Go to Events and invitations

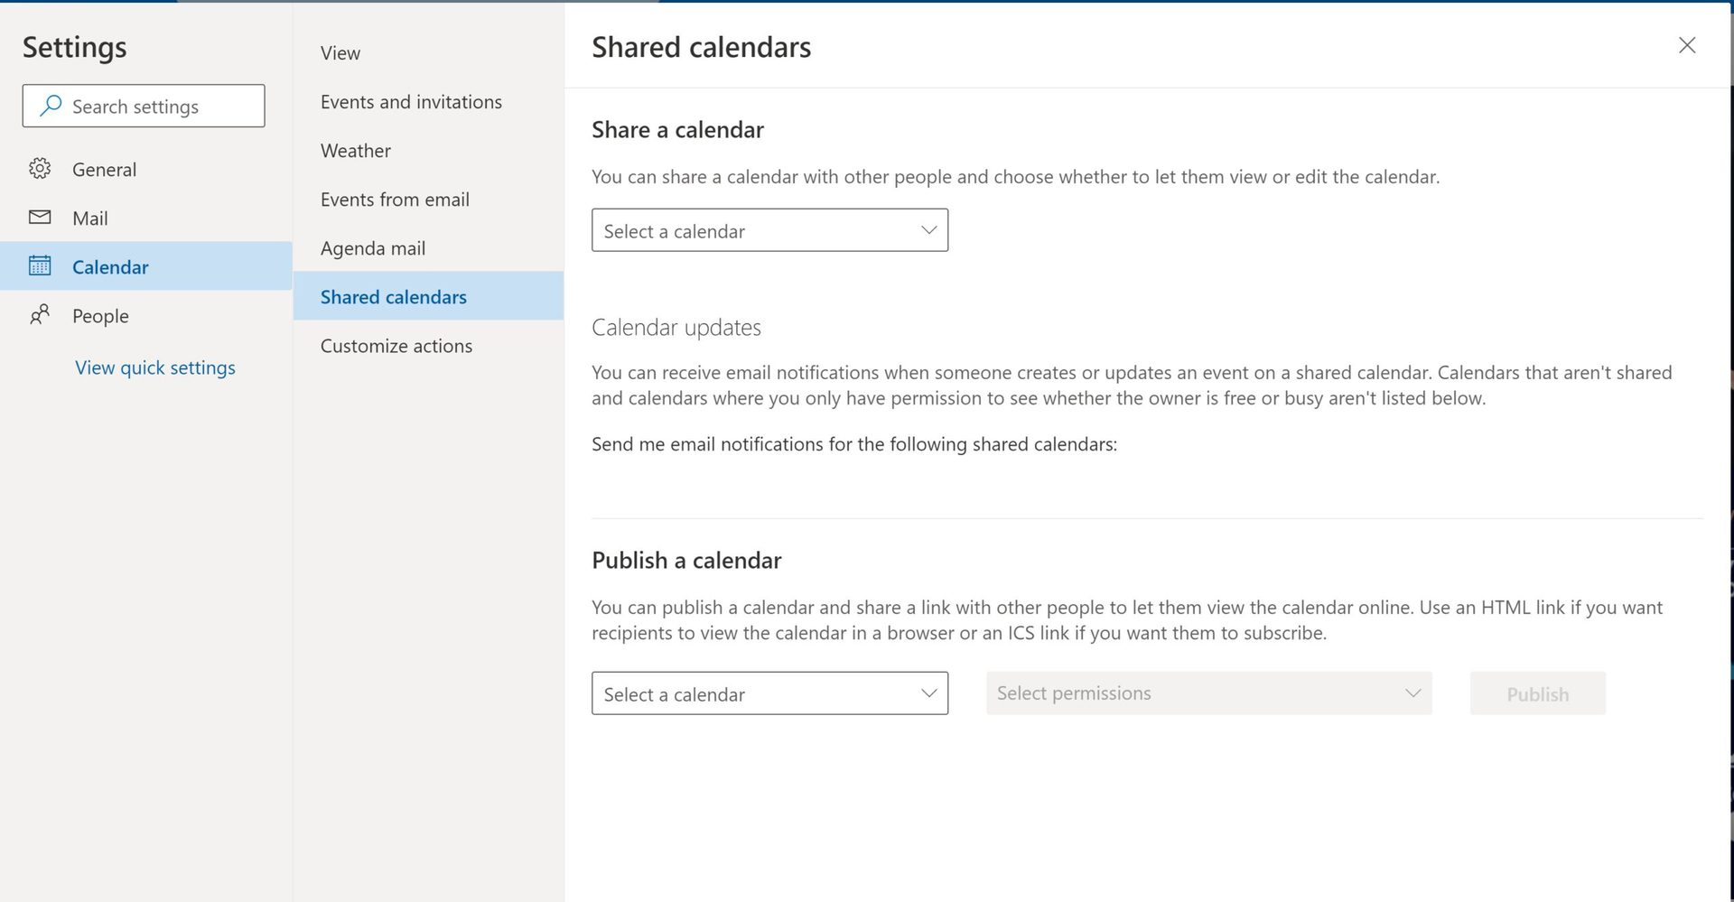pyautogui.click(x=411, y=102)
